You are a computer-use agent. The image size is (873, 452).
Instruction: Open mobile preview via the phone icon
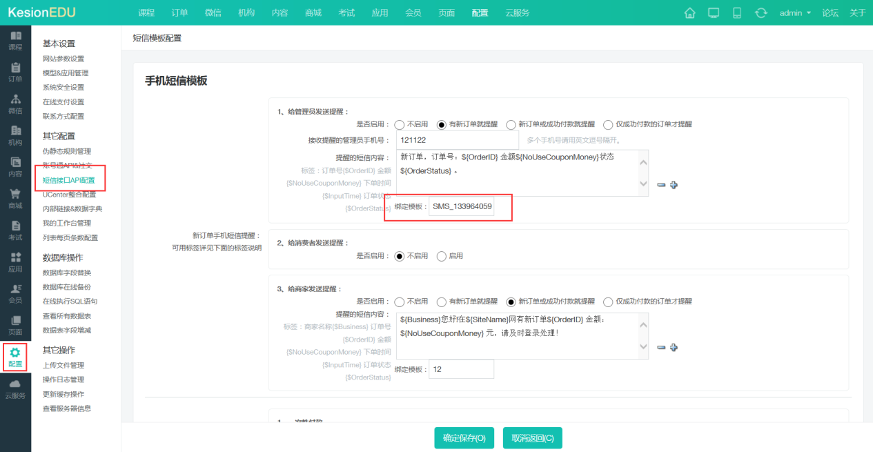736,12
